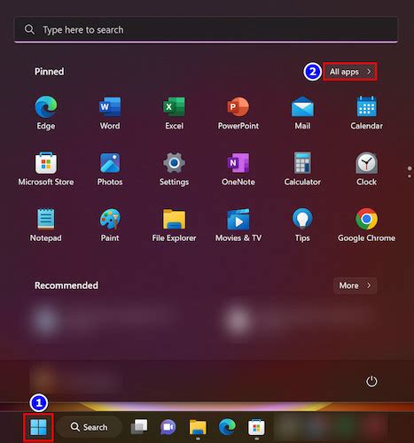Viewport: 414px width, 443px height.
Task: Open the Teams Chat taskbar icon
Action: [168, 427]
